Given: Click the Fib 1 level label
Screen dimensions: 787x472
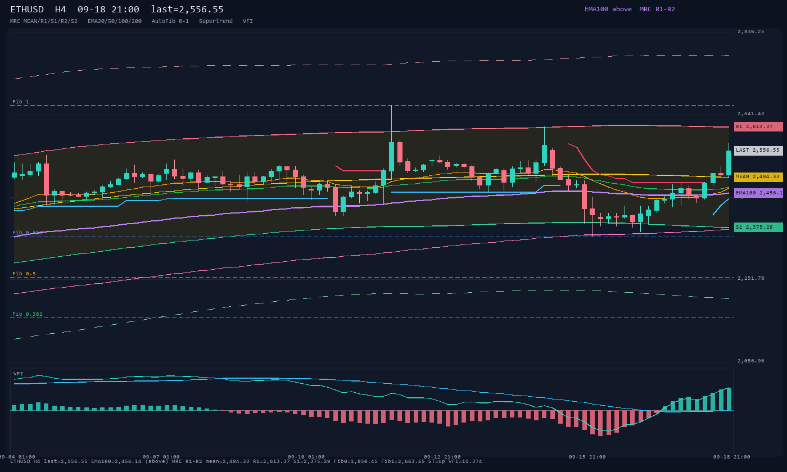Looking at the screenshot, I should [21, 102].
